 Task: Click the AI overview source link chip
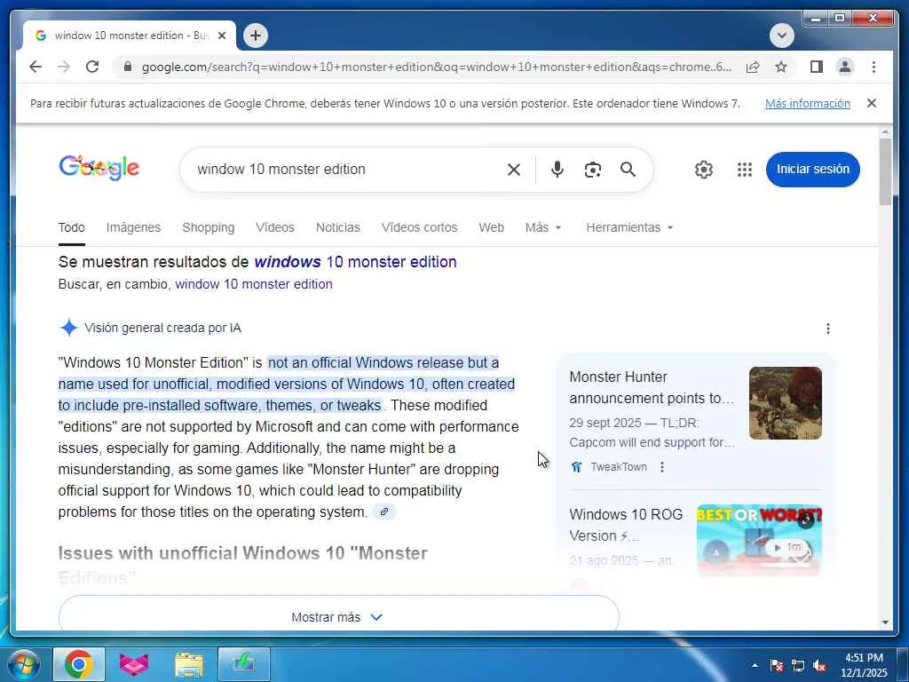[x=383, y=511]
